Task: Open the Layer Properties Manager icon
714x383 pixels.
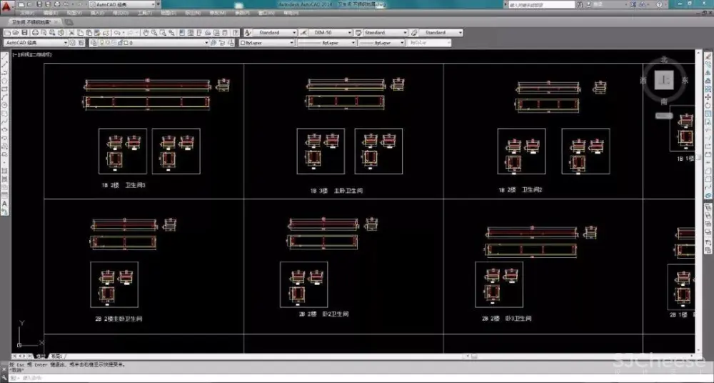Action: click(94, 42)
